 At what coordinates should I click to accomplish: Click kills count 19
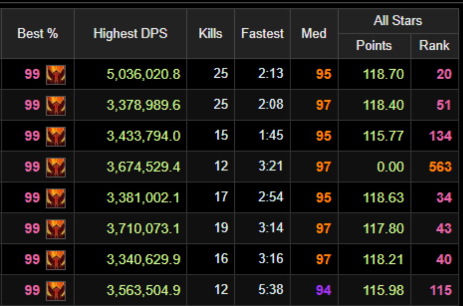pos(221,228)
